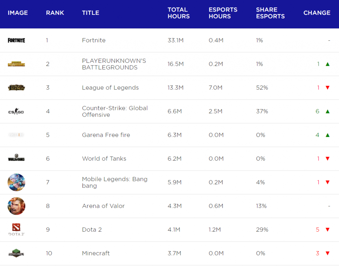The image size is (339, 266).
Task: Select the 1.2M esports hours value
Action: pos(215,230)
